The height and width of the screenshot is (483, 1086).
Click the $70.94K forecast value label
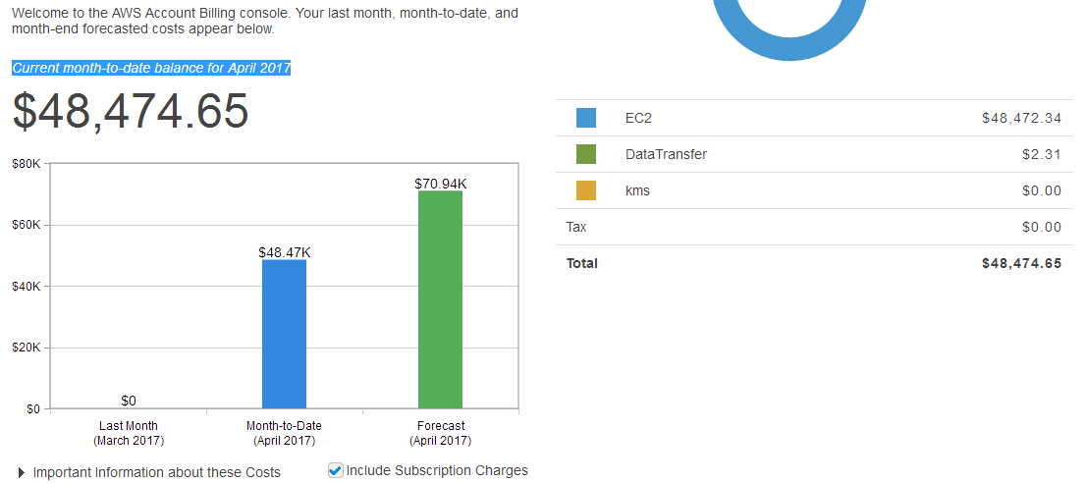point(440,184)
